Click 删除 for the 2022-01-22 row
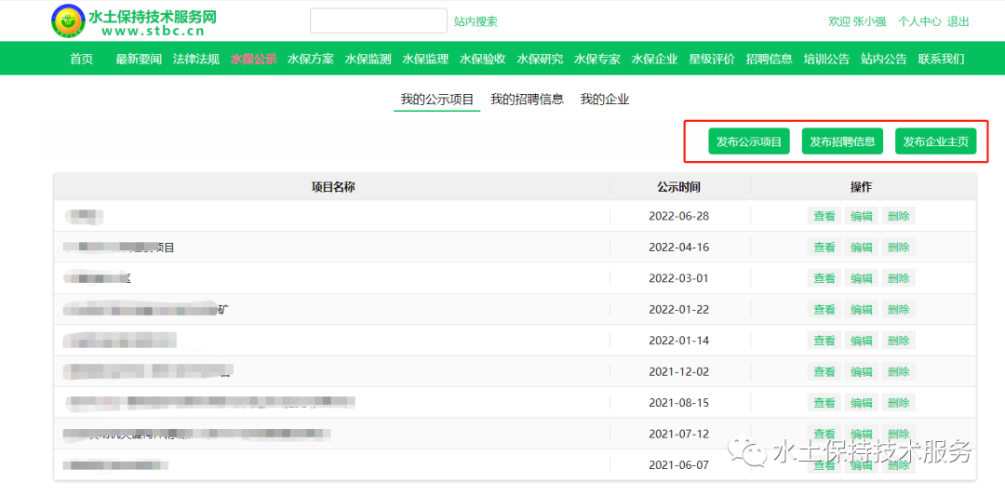Viewport: 1005px width, 496px height. pyautogui.click(x=899, y=310)
